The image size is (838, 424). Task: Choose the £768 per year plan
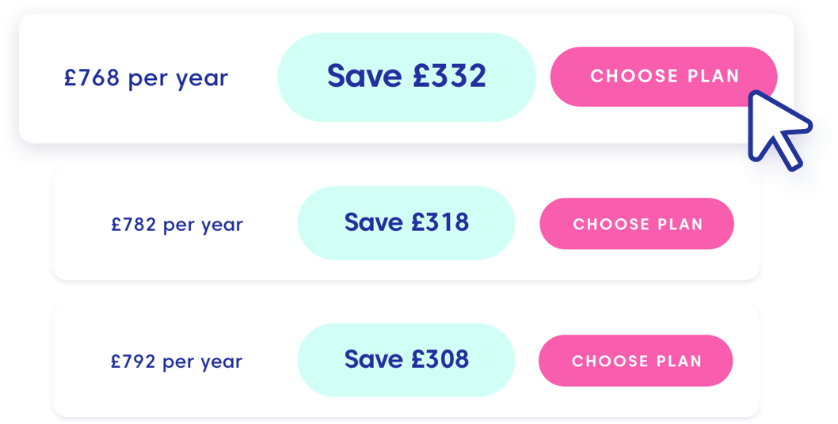pyautogui.click(x=664, y=77)
